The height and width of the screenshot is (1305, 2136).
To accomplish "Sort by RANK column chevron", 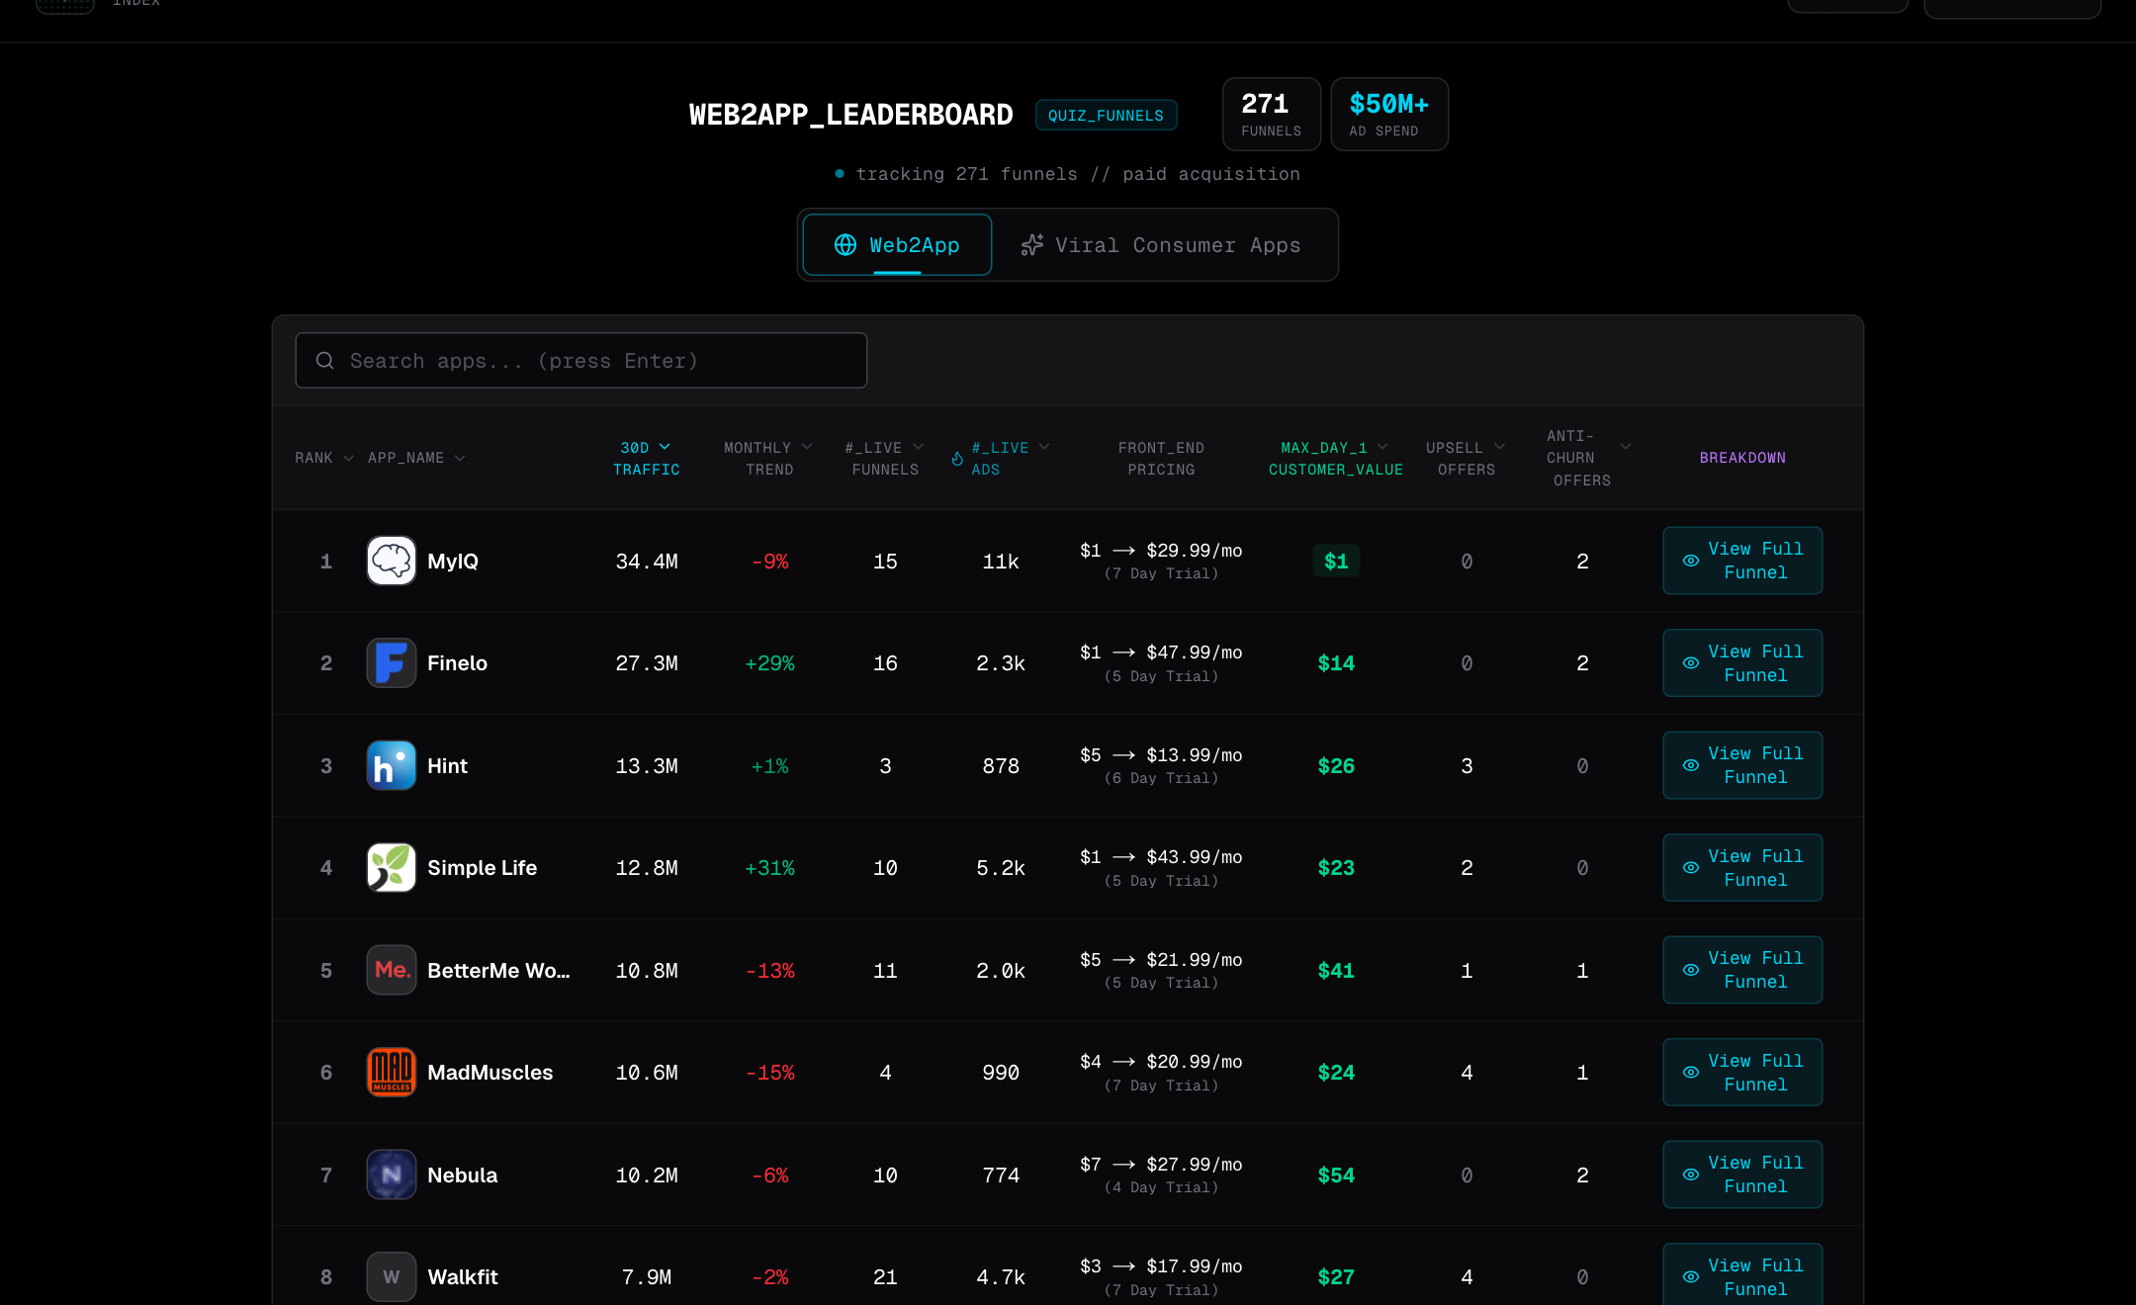I will (348, 458).
